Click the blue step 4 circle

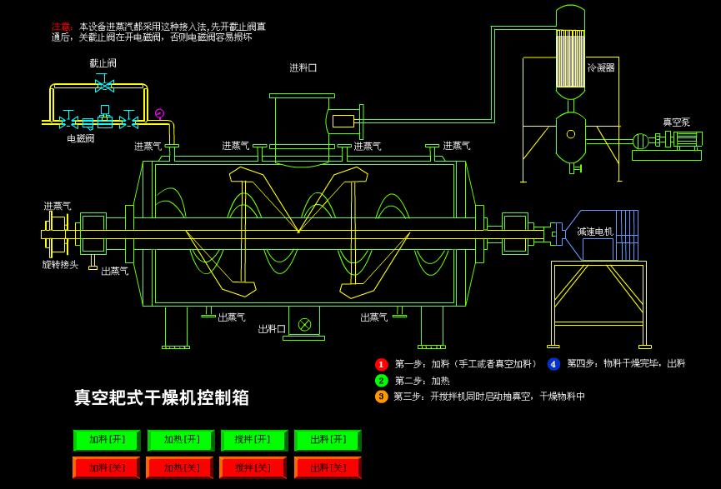pyautogui.click(x=553, y=364)
